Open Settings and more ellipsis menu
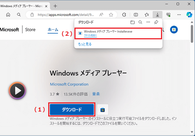195x136 pixels. [179, 15]
